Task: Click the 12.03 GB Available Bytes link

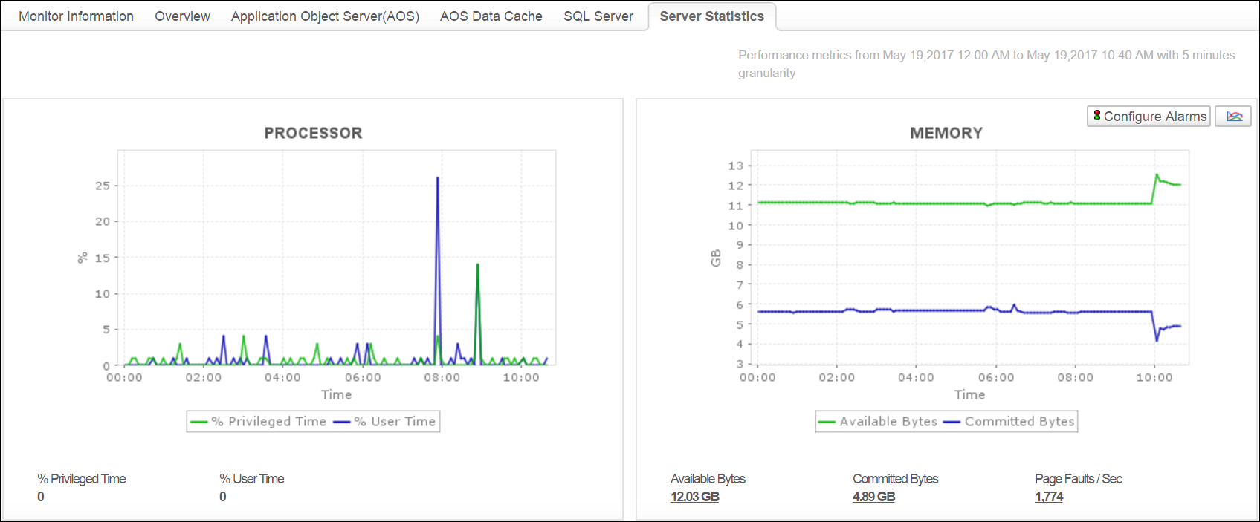Action: click(694, 497)
